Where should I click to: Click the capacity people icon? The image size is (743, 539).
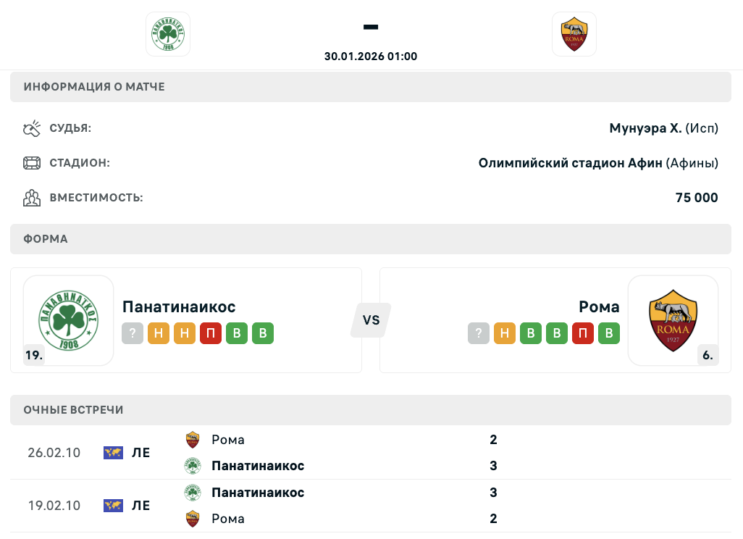point(32,198)
